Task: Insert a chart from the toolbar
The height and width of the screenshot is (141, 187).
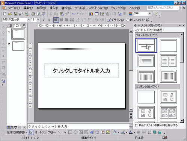Action: point(91,14)
